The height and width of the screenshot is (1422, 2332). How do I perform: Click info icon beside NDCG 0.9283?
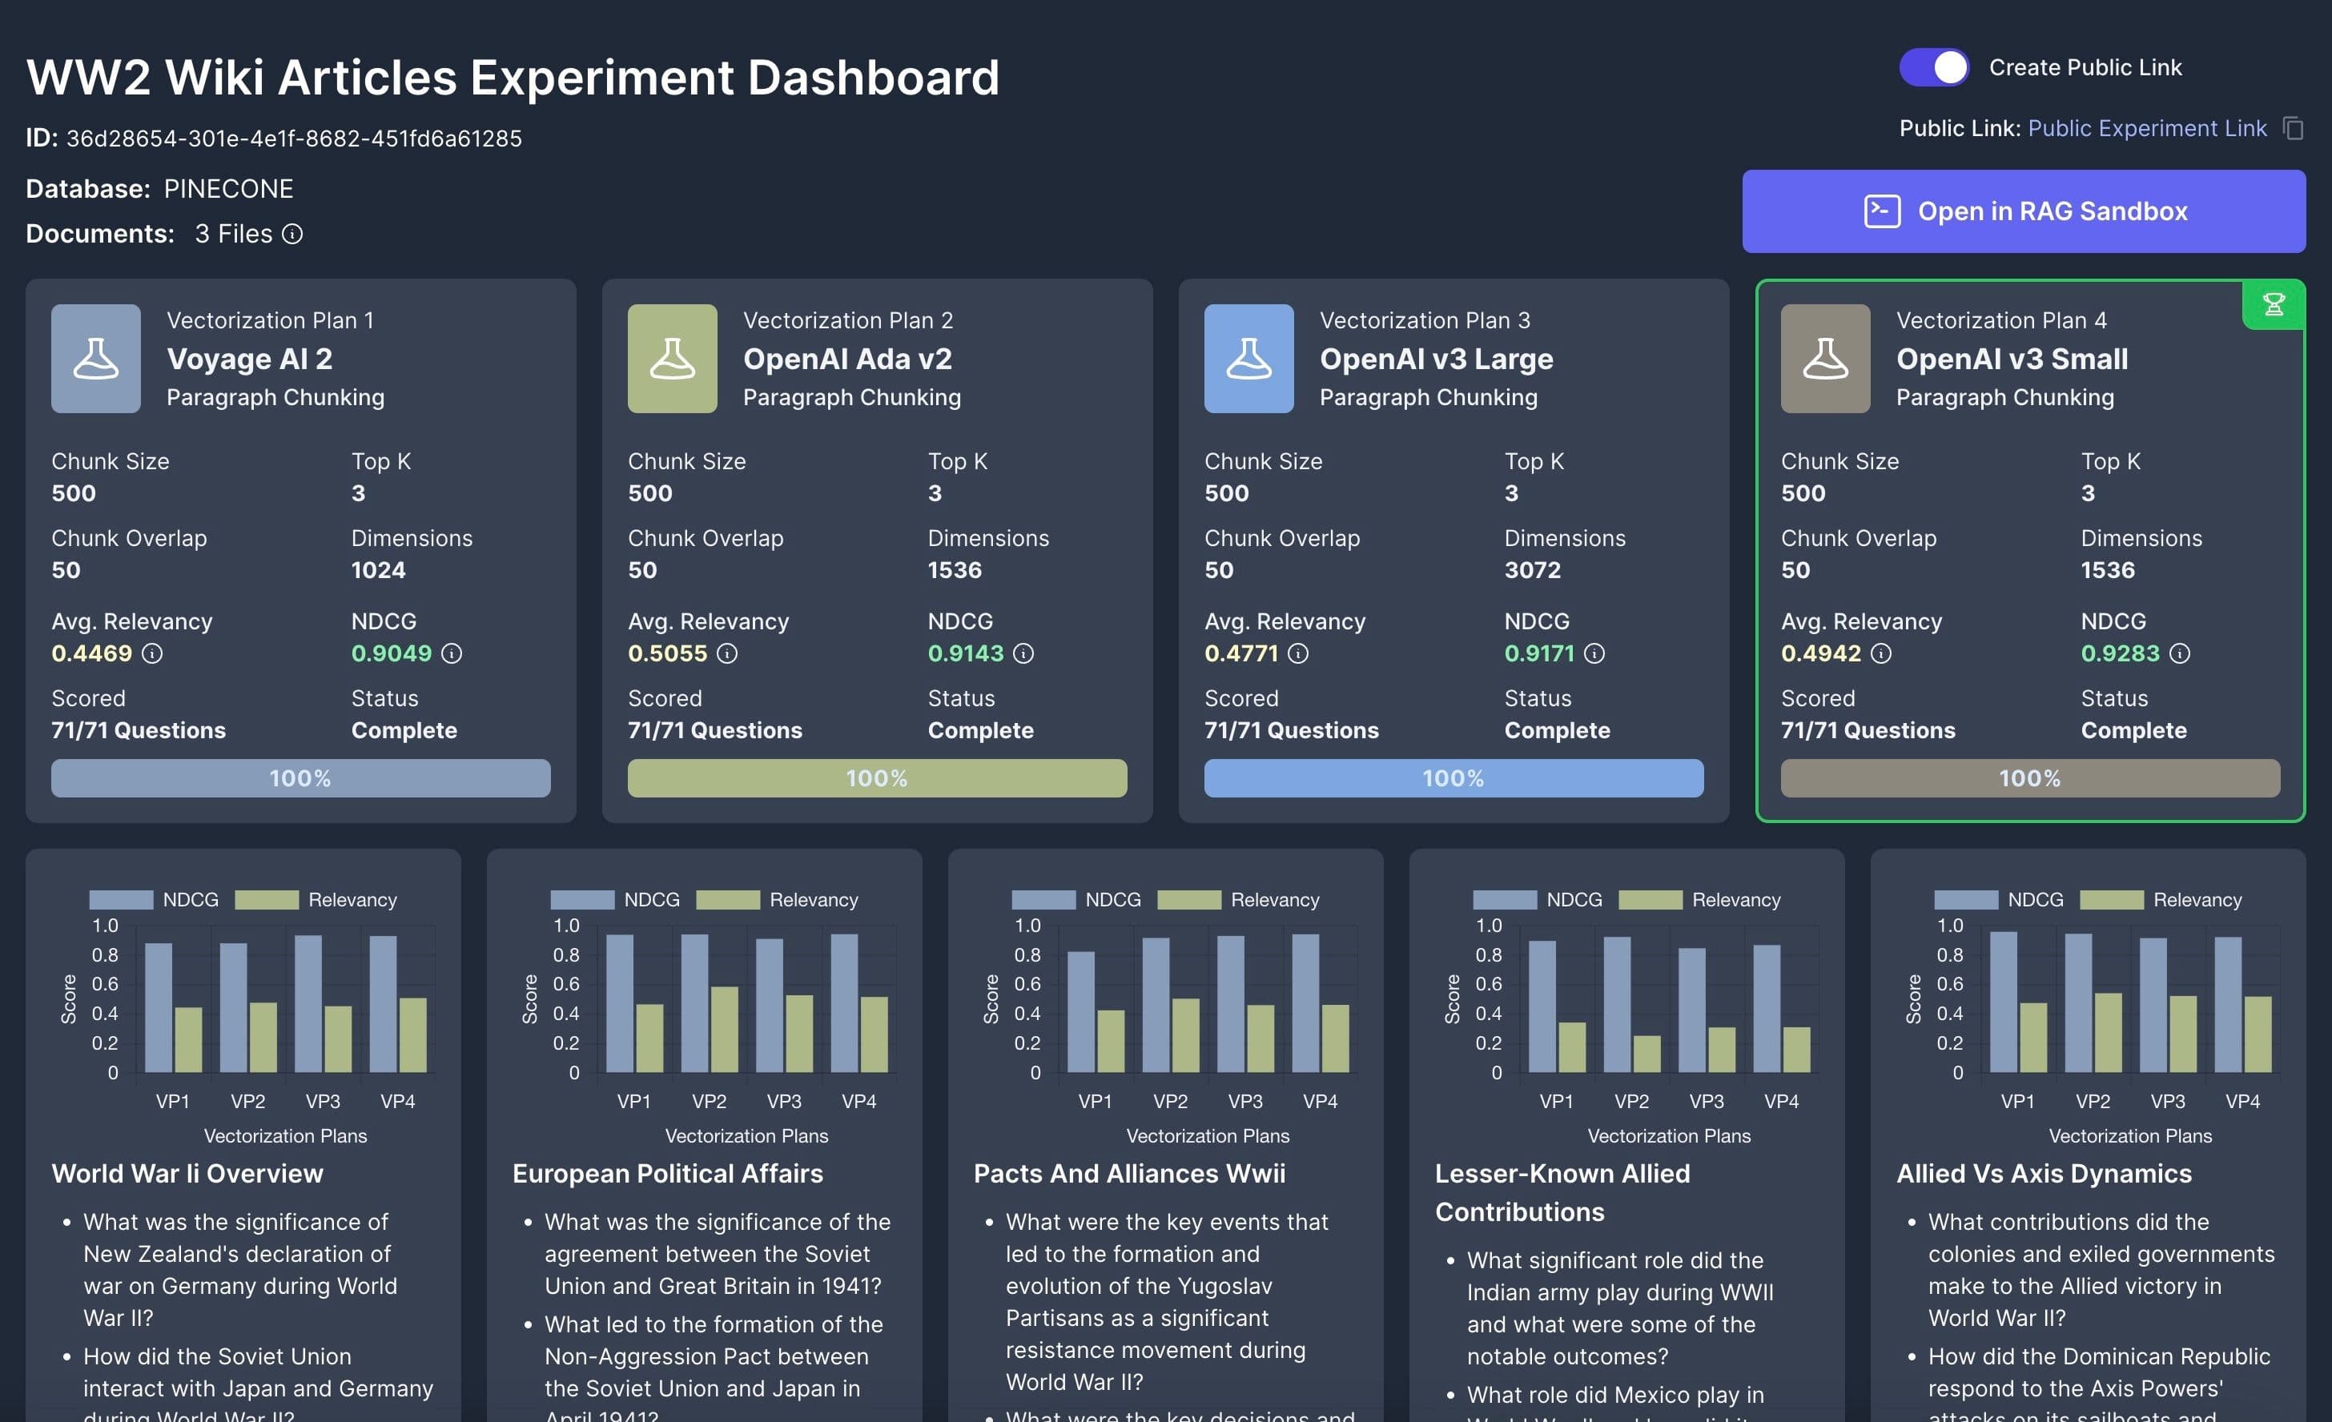[x=2180, y=654]
